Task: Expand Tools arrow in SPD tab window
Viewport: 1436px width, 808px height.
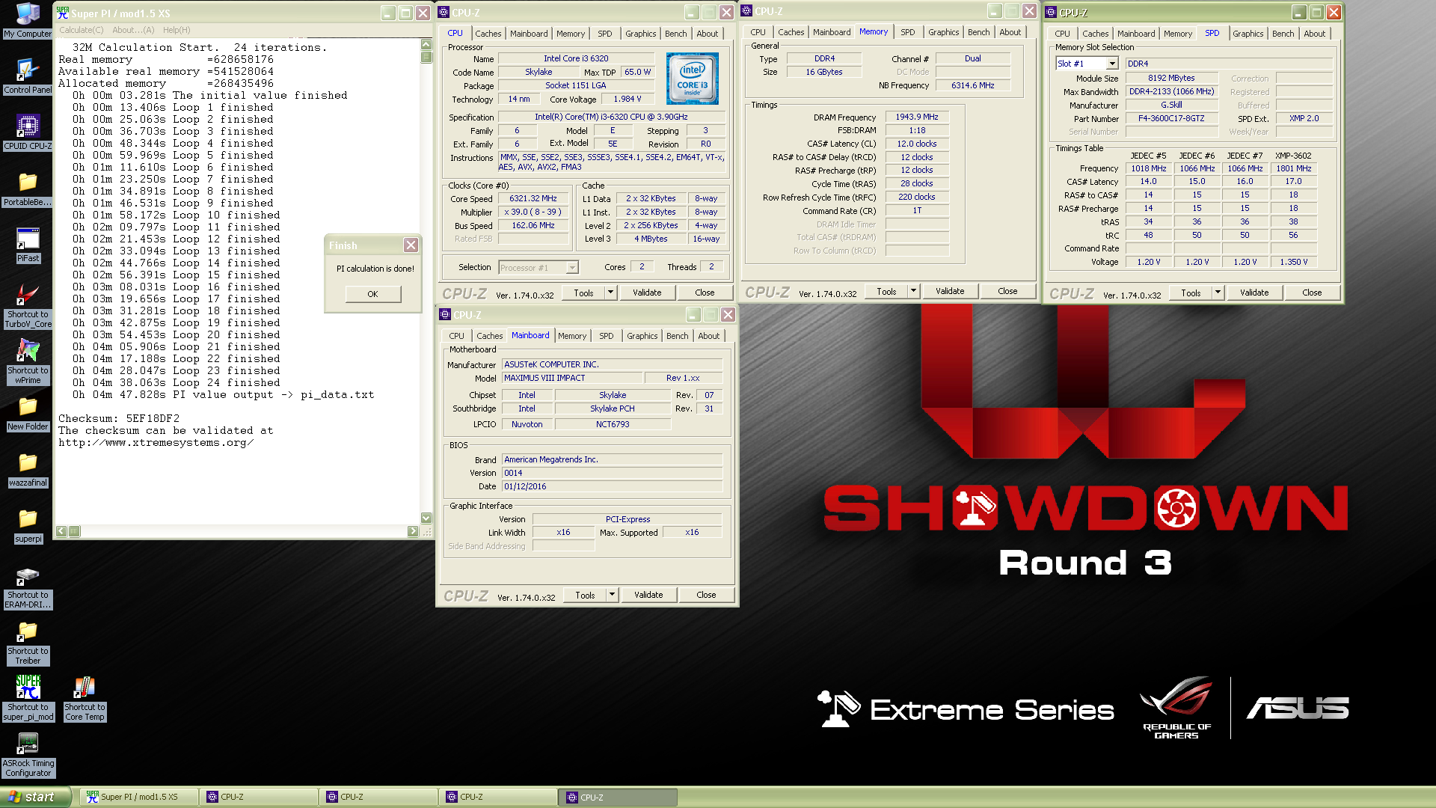Action: pyautogui.click(x=1218, y=293)
